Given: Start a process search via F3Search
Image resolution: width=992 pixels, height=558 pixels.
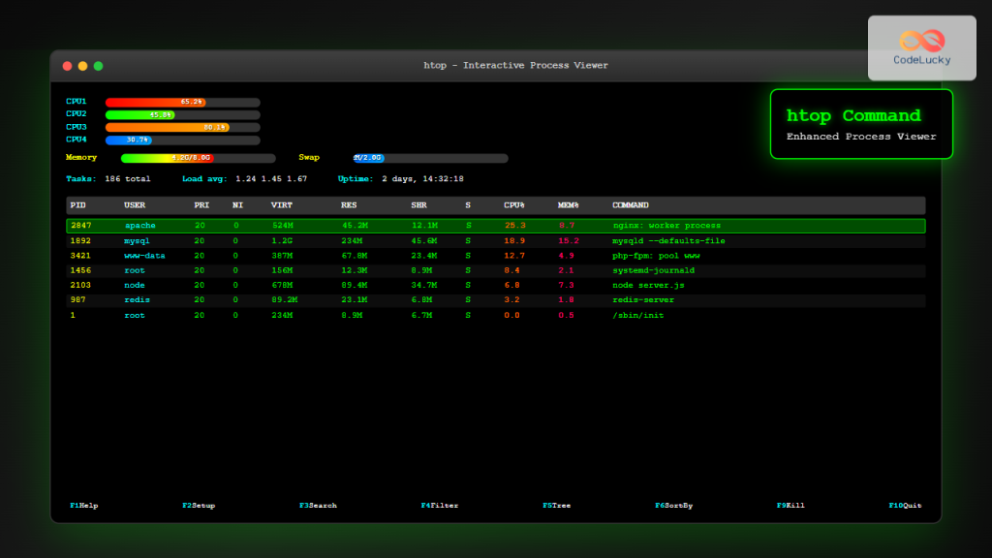Looking at the screenshot, I should (x=318, y=505).
